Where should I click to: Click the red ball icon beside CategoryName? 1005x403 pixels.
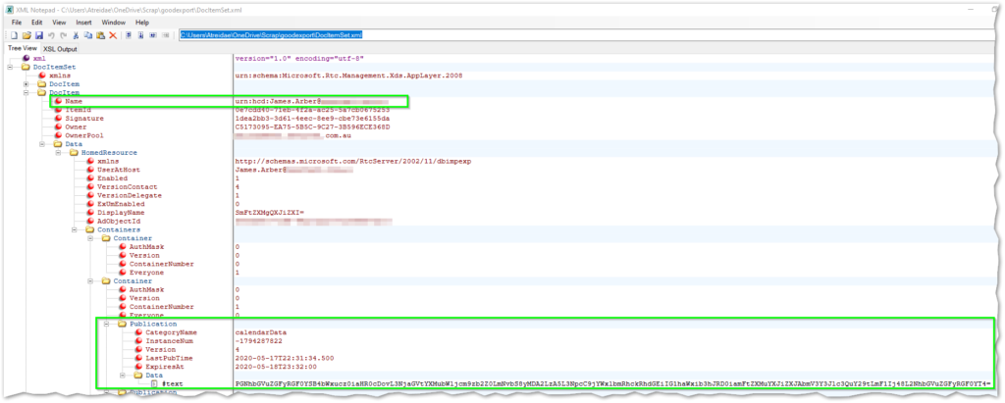[138, 332]
